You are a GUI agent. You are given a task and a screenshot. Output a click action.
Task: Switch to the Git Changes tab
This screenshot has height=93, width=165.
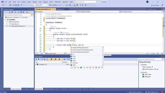tap(25, 89)
